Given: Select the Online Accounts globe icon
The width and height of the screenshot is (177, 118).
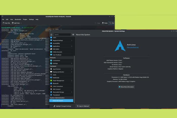Looking at the screenshot, I should tap(51, 52).
